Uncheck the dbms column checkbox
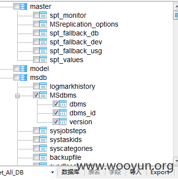Image resolution: width=178 pixels, height=180 pixels. coord(56,104)
